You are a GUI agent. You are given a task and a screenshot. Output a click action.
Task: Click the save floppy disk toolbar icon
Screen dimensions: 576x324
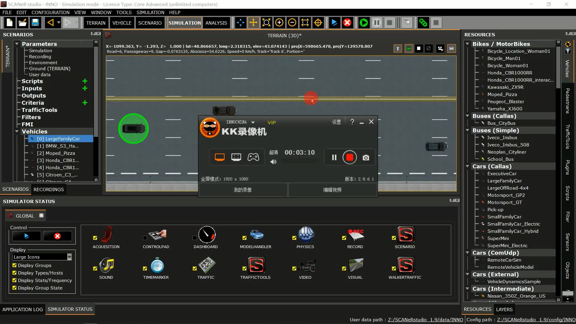tap(35, 23)
